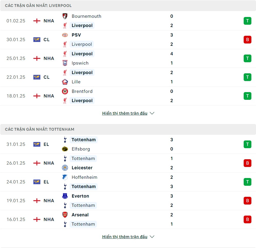The width and height of the screenshot is (256, 248).
Task: Click the Arsenal cannon crest
Action: point(65,215)
